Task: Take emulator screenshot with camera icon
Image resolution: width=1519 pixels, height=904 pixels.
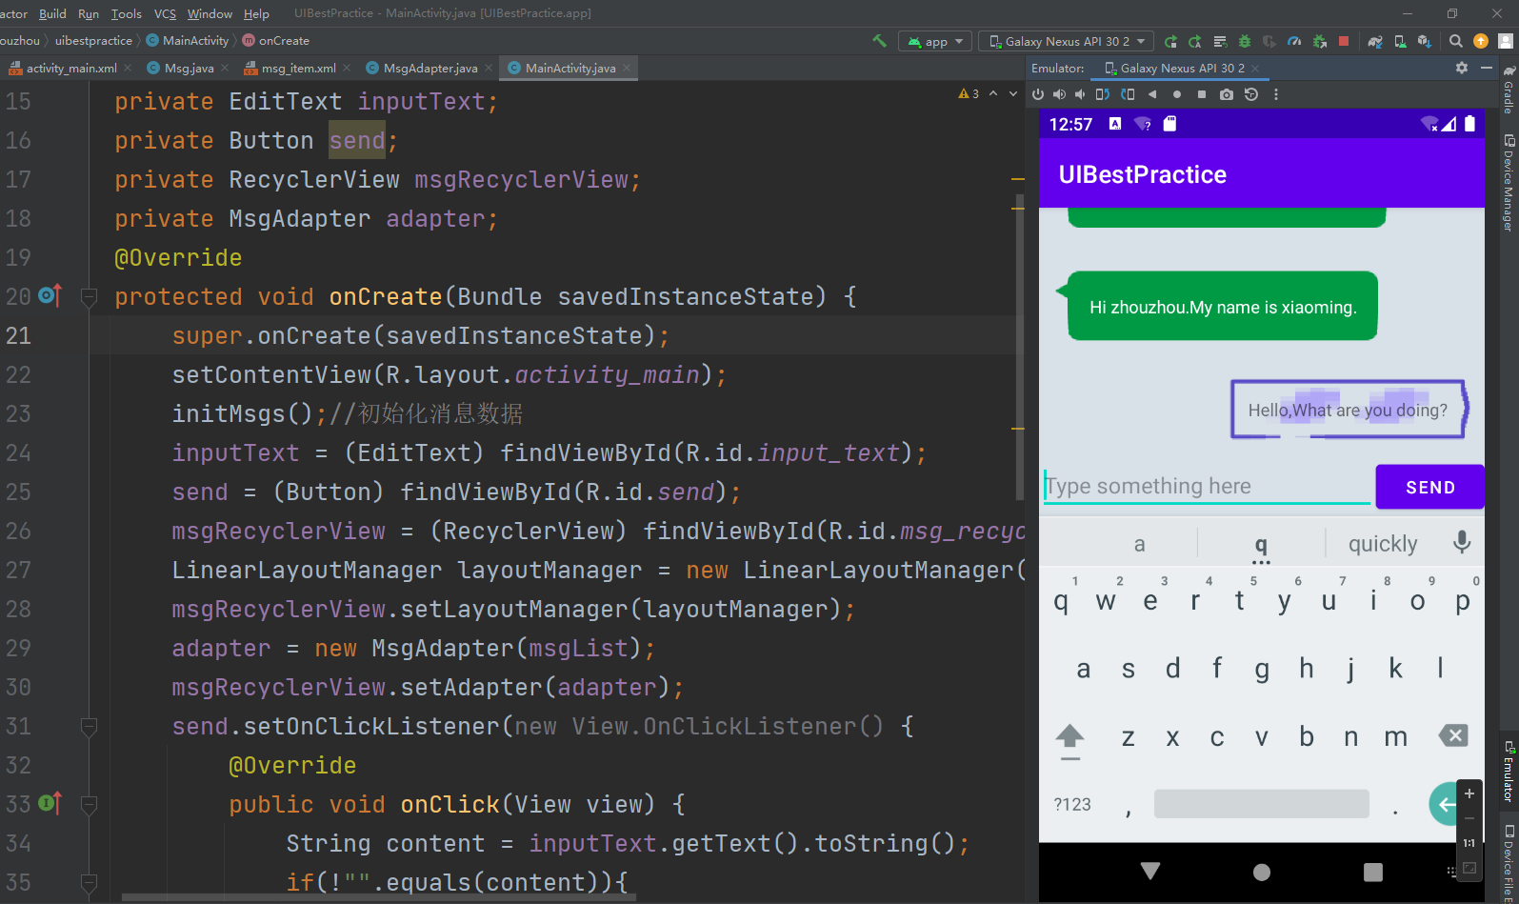Action: (1227, 94)
